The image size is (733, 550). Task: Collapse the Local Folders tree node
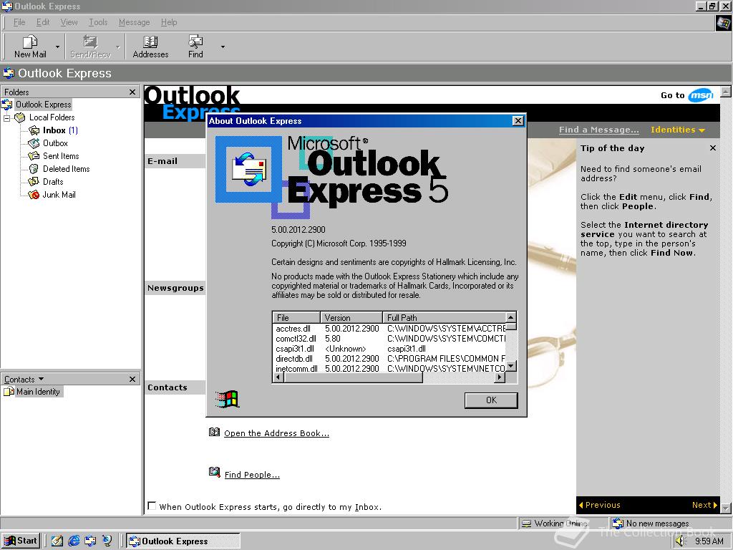point(6,118)
